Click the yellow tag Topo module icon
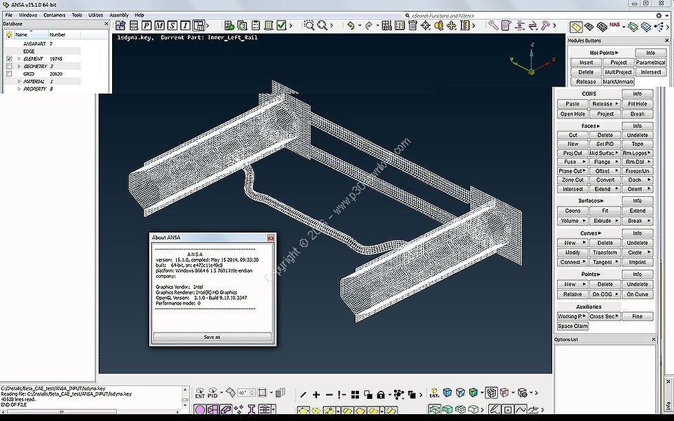Viewport: 674px width, 421px height. (x=576, y=27)
